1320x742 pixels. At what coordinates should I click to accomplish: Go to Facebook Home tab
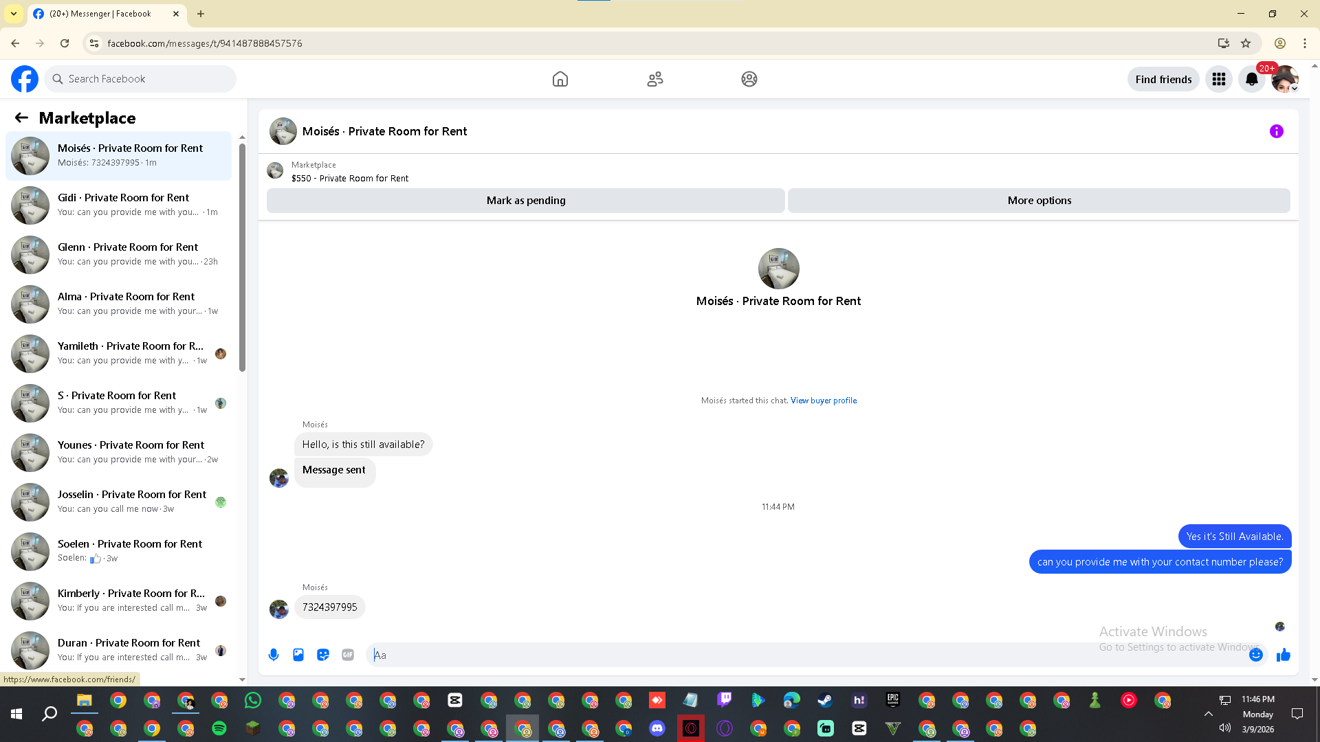(x=560, y=79)
